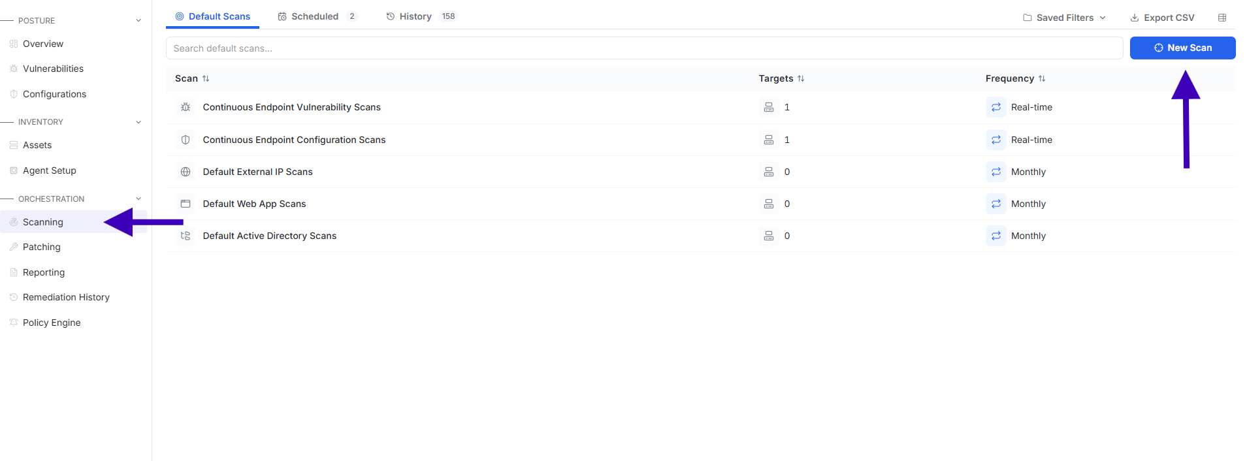This screenshot has height=461, width=1247.
Task: Open the Saved Filters dropdown
Action: tap(1064, 18)
